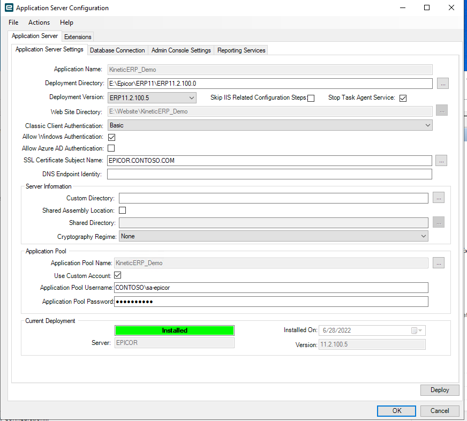Image resolution: width=467 pixels, height=421 pixels.
Task: Click the Web Site Directory field
Action: click(x=270, y=111)
